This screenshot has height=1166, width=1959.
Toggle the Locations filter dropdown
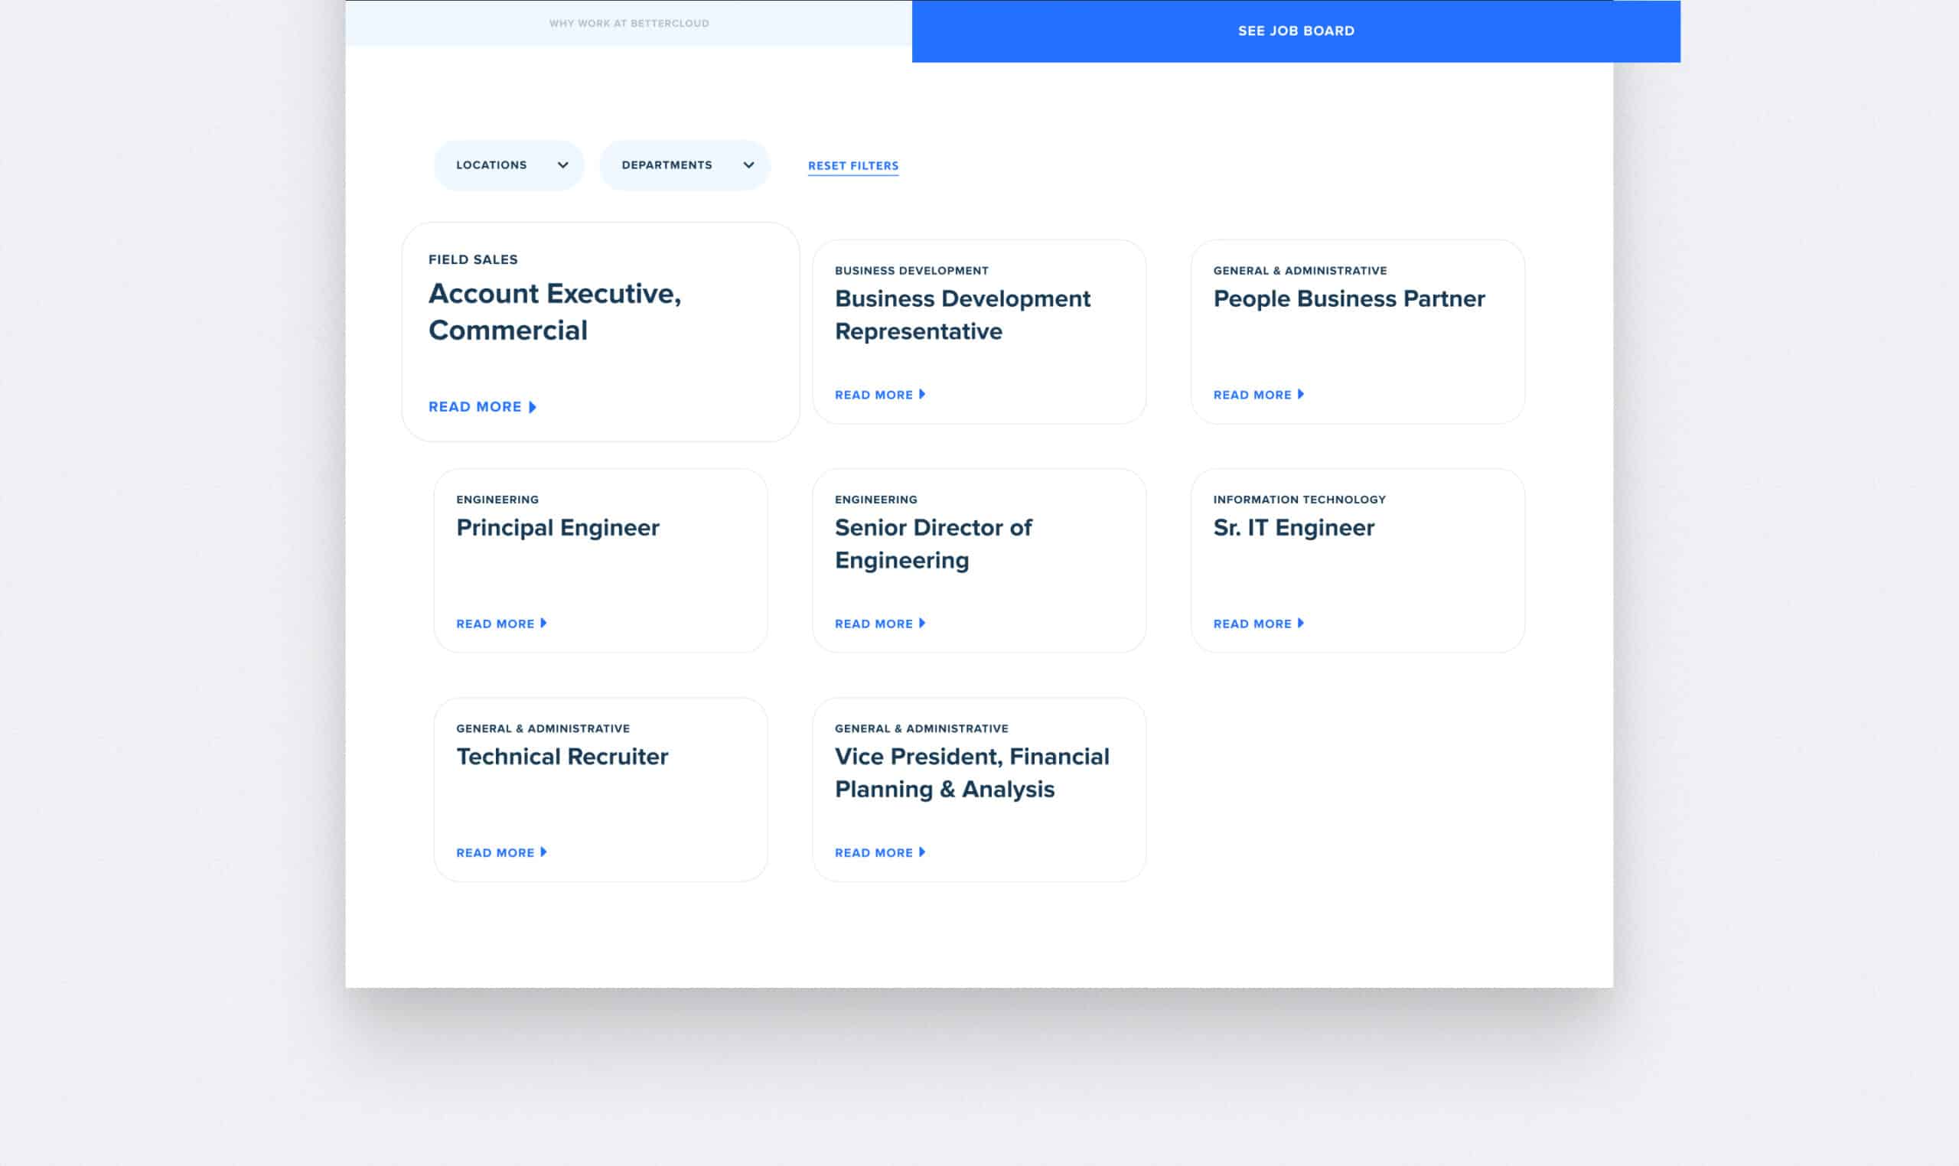510,165
